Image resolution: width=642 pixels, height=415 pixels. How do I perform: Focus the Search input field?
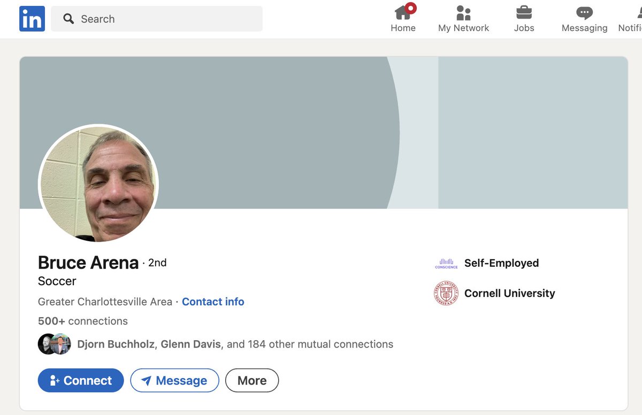(x=157, y=19)
